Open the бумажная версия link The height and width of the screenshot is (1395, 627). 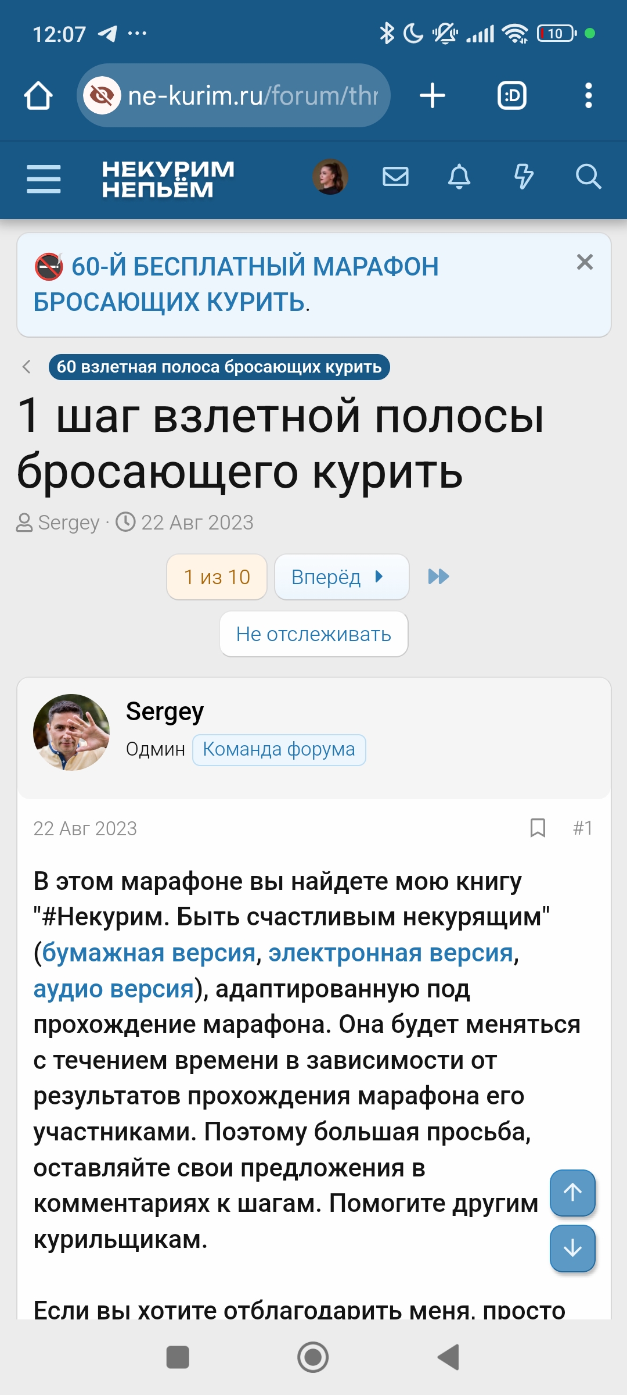pyautogui.click(x=149, y=953)
